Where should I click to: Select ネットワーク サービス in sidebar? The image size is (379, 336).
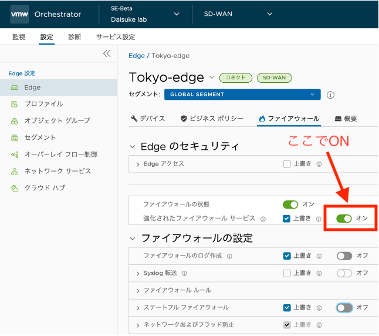point(57,171)
